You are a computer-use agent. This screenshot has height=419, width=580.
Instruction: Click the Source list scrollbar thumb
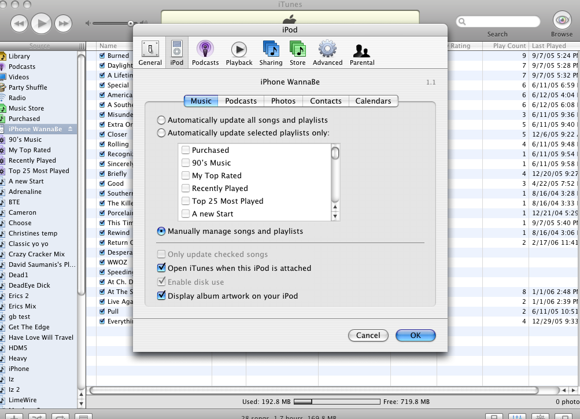pos(82,174)
